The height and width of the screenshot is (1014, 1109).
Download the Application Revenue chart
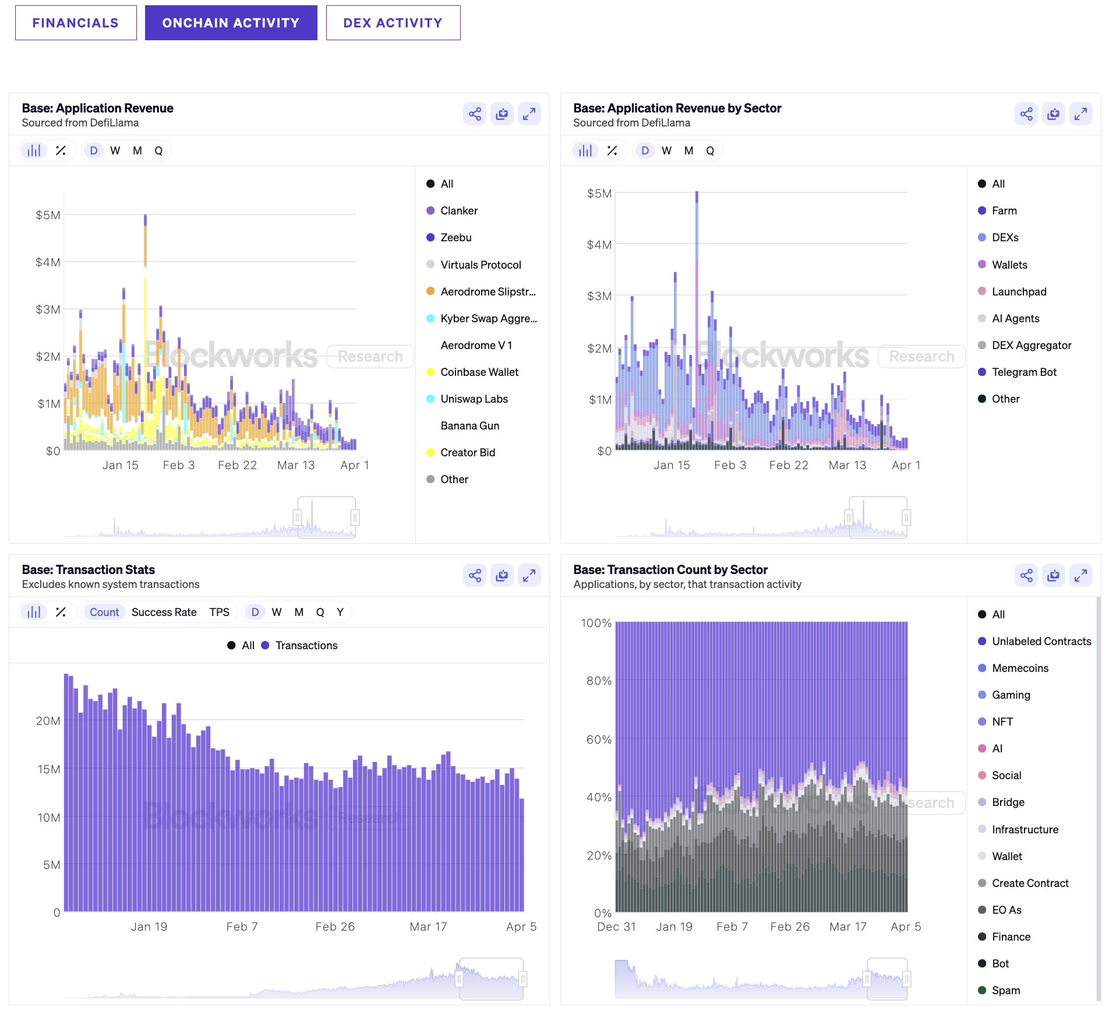[x=502, y=114]
